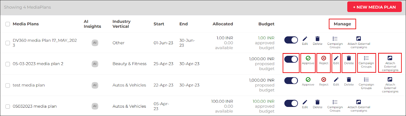Open the DV360 media Plan 17_MAY_2023 name

pyautogui.click(x=45, y=43)
